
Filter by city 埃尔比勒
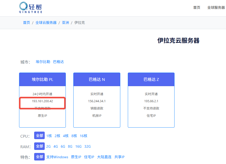[x=43, y=62]
